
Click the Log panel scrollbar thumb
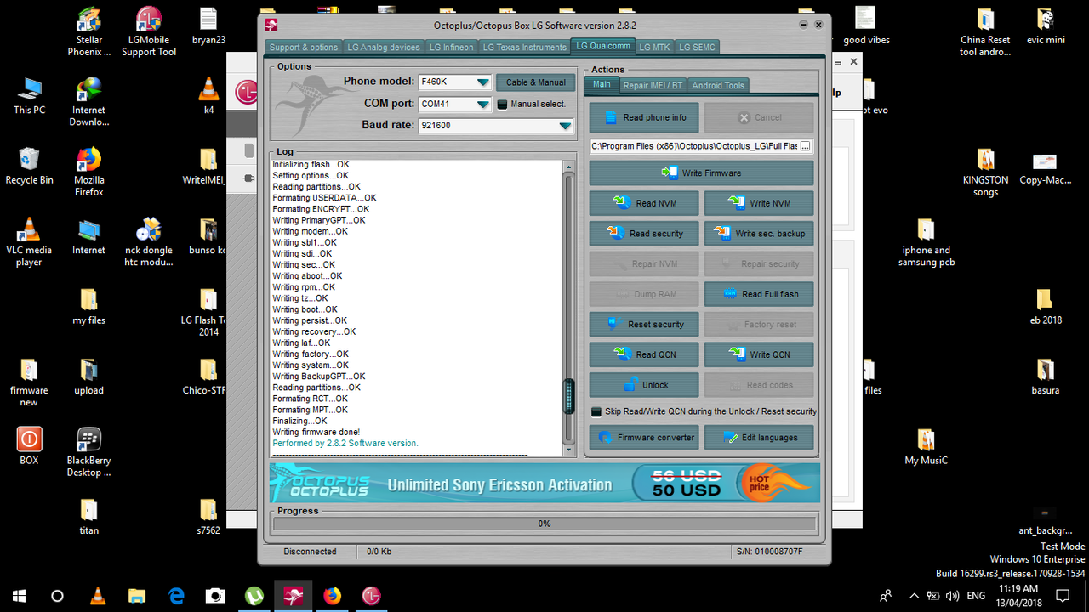click(x=569, y=397)
